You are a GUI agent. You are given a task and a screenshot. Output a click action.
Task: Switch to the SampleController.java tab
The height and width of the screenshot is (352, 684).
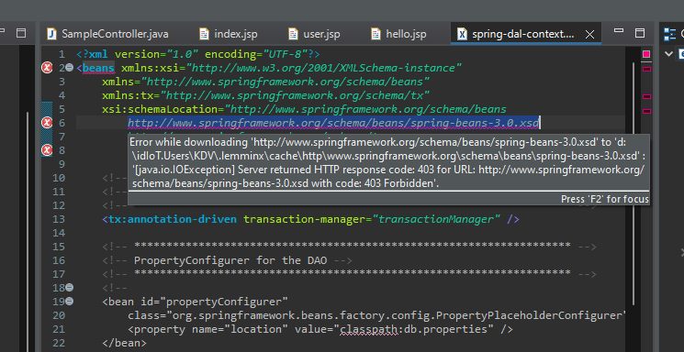click(x=108, y=34)
